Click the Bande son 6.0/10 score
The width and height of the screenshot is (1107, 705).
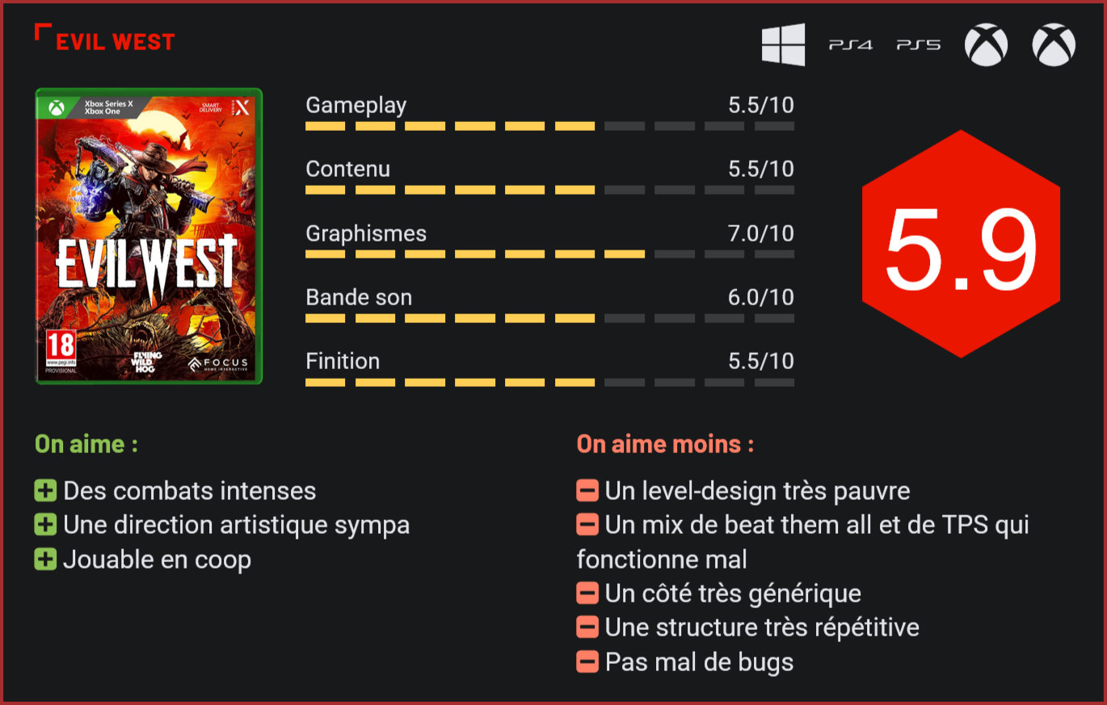[x=760, y=297]
